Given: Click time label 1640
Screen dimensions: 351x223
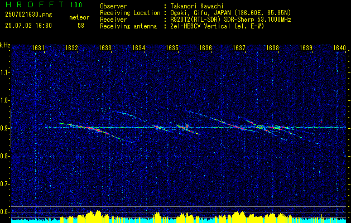Looking at the screenshot, I should coord(340,47).
